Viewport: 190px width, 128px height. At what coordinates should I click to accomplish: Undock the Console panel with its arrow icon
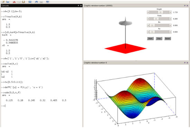pos(78,6)
